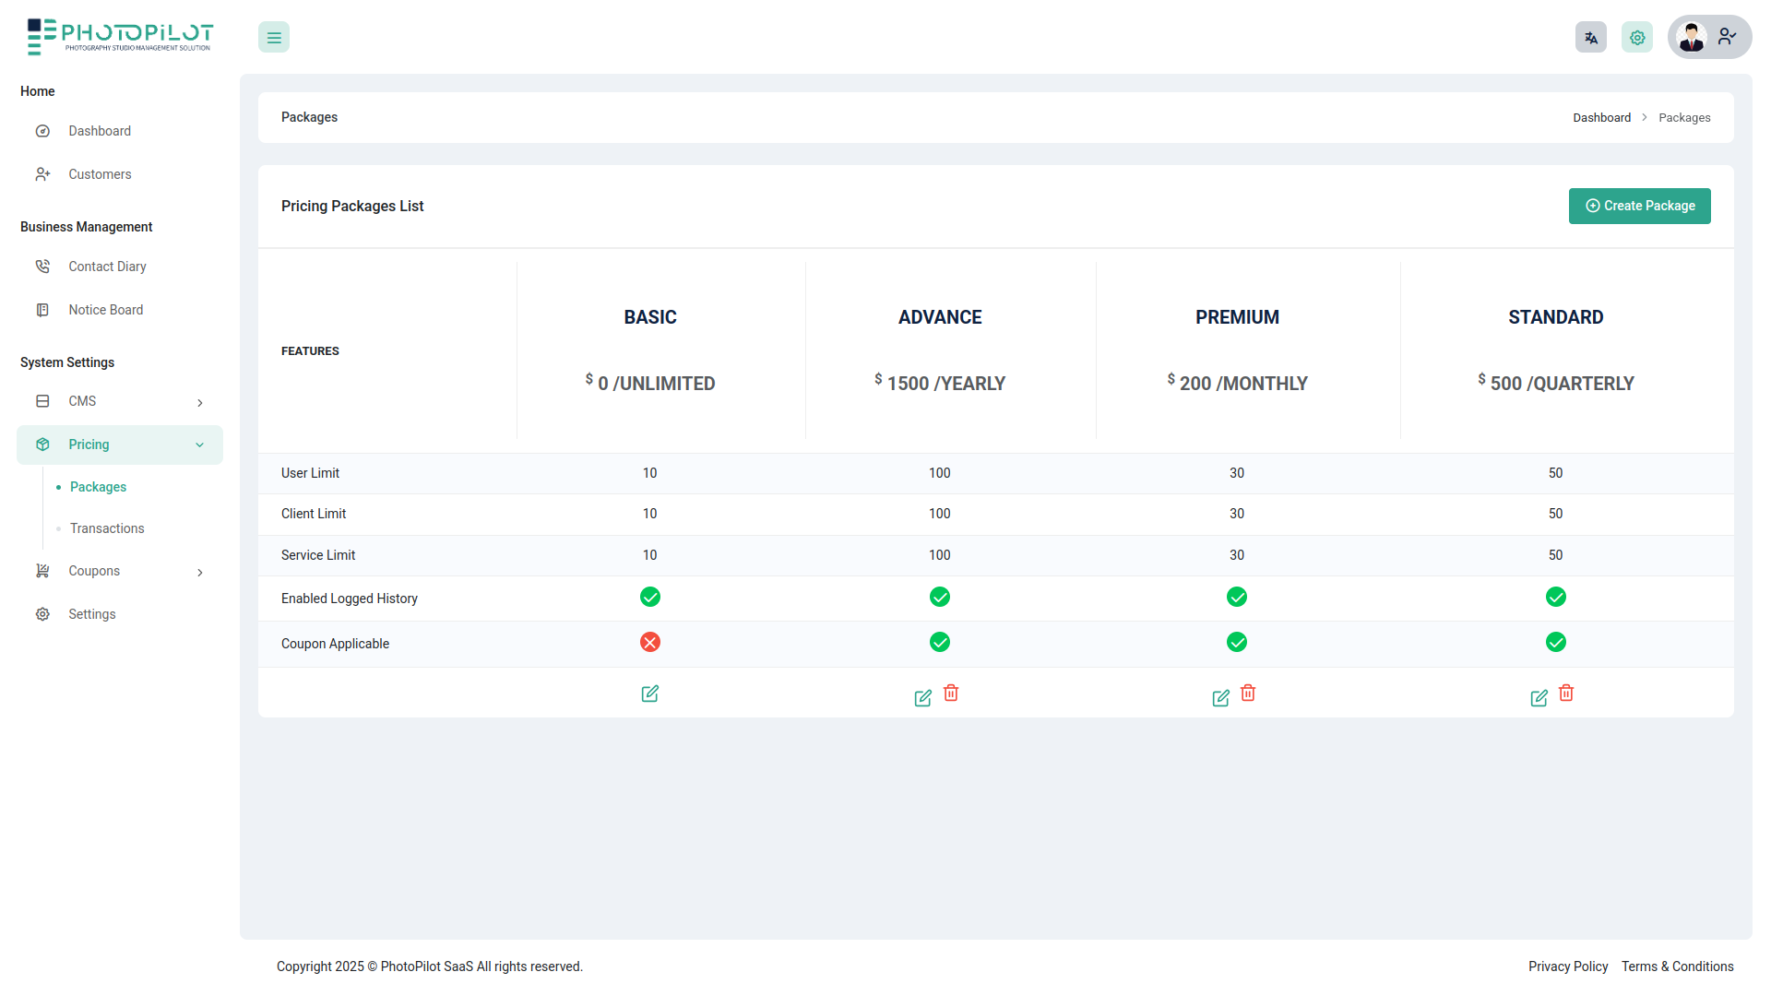The width and height of the screenshot is (1771, 996).
Task: Click the edit icon under Basic package
Action: tap(649, 694)
